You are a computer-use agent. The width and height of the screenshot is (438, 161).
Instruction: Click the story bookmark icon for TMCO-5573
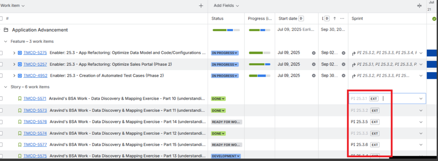pos(20,110)
